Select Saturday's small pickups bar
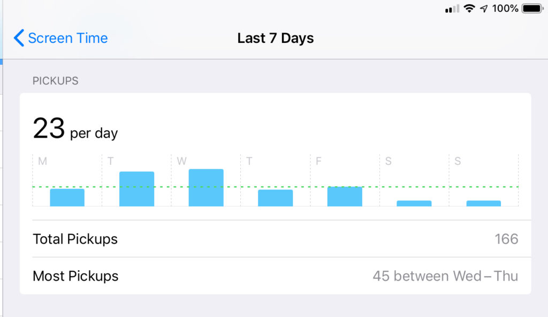 [414, 203]
